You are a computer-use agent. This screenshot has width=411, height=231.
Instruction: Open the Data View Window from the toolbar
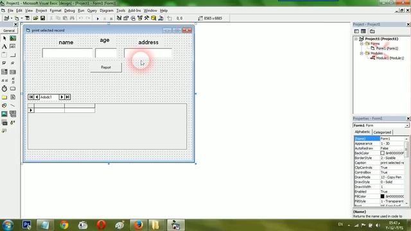[x=153, y=18]
